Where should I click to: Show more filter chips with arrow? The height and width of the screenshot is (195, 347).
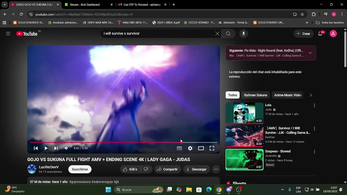(x=311, y=95)
